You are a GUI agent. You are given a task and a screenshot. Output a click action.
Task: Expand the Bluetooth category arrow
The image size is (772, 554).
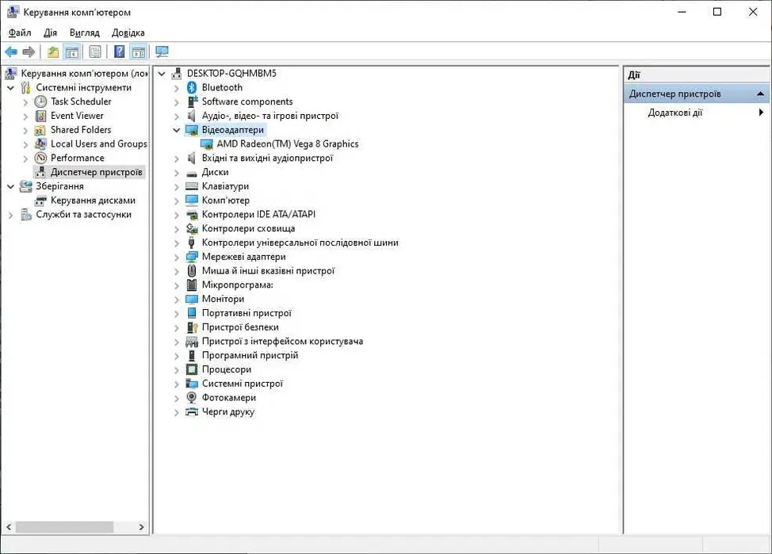[x=176, y=88]
